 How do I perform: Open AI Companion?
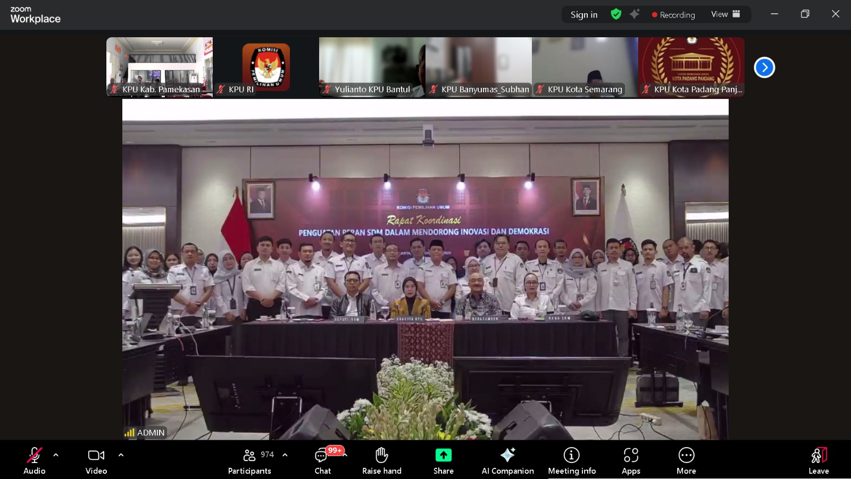tap(507, 460)
